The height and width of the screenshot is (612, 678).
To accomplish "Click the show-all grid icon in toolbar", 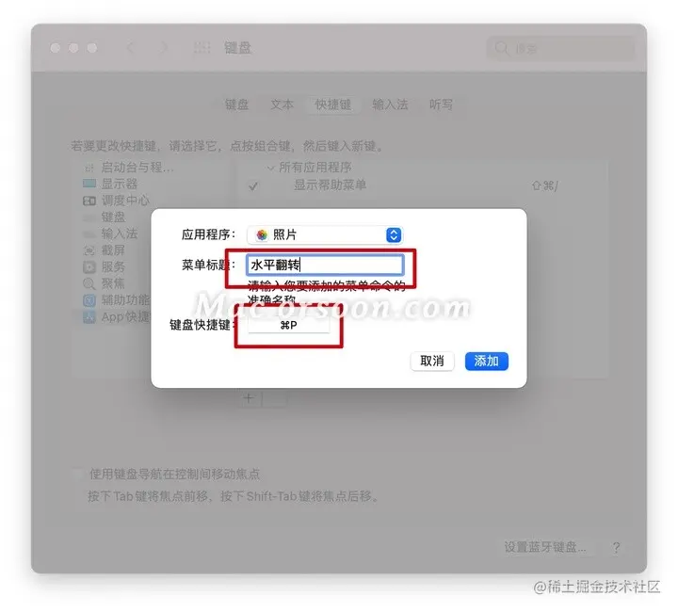I will coord(202,47).
